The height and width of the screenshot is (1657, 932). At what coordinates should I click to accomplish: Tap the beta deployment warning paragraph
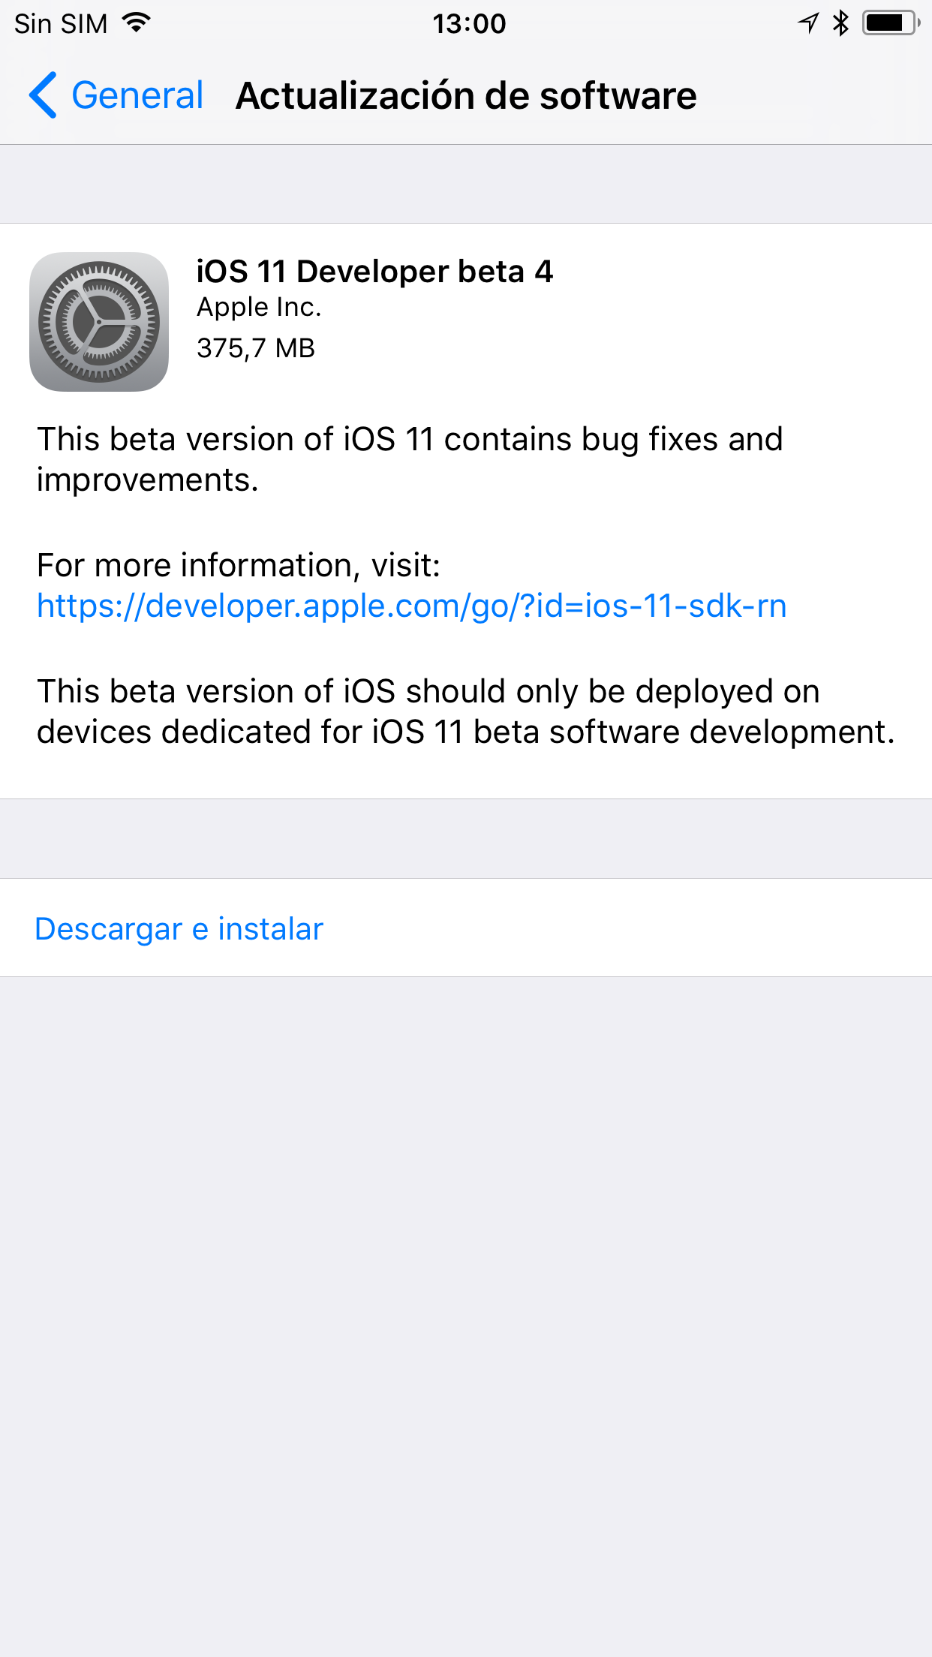[x=466, y=711]
